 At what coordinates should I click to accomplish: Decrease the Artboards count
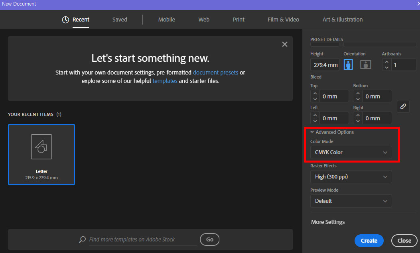(386, 67)
